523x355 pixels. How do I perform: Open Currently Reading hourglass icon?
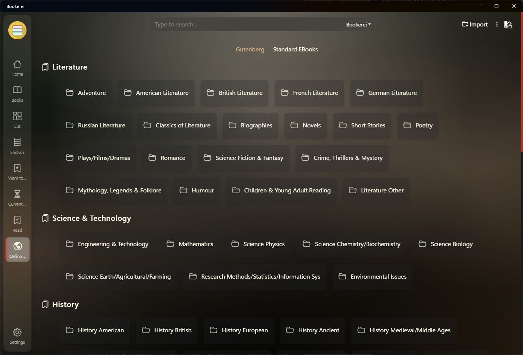17,197
